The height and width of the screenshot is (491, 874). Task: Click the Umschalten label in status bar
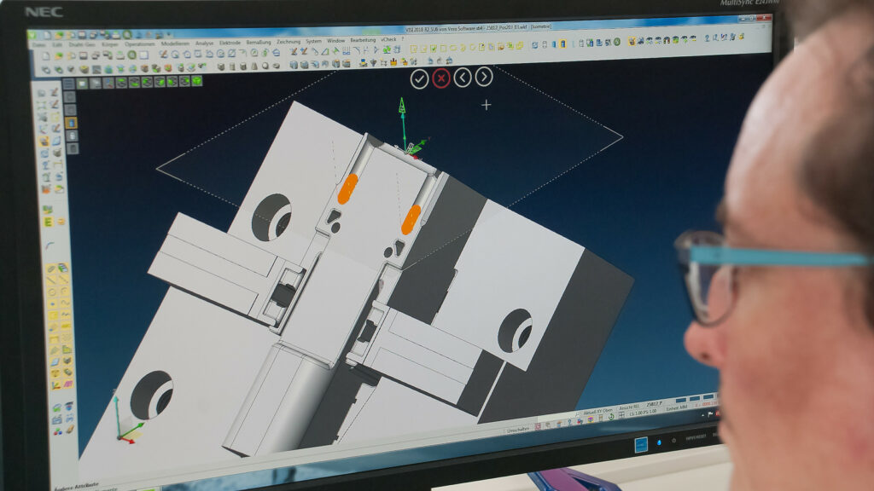coord(518,430)
